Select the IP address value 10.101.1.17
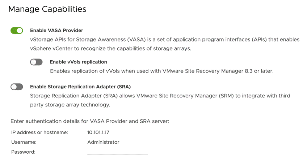The width and height of the screenshot is (303, 162). coord(98,132)
